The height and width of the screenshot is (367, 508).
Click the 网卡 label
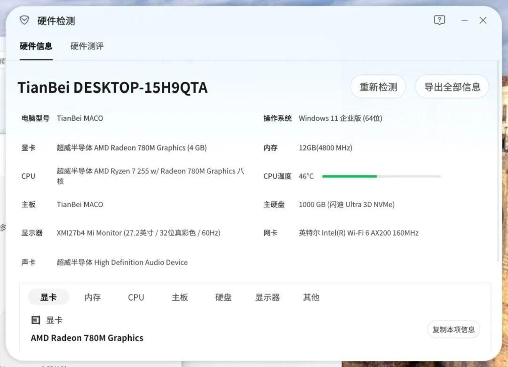(x=270, y=233)
